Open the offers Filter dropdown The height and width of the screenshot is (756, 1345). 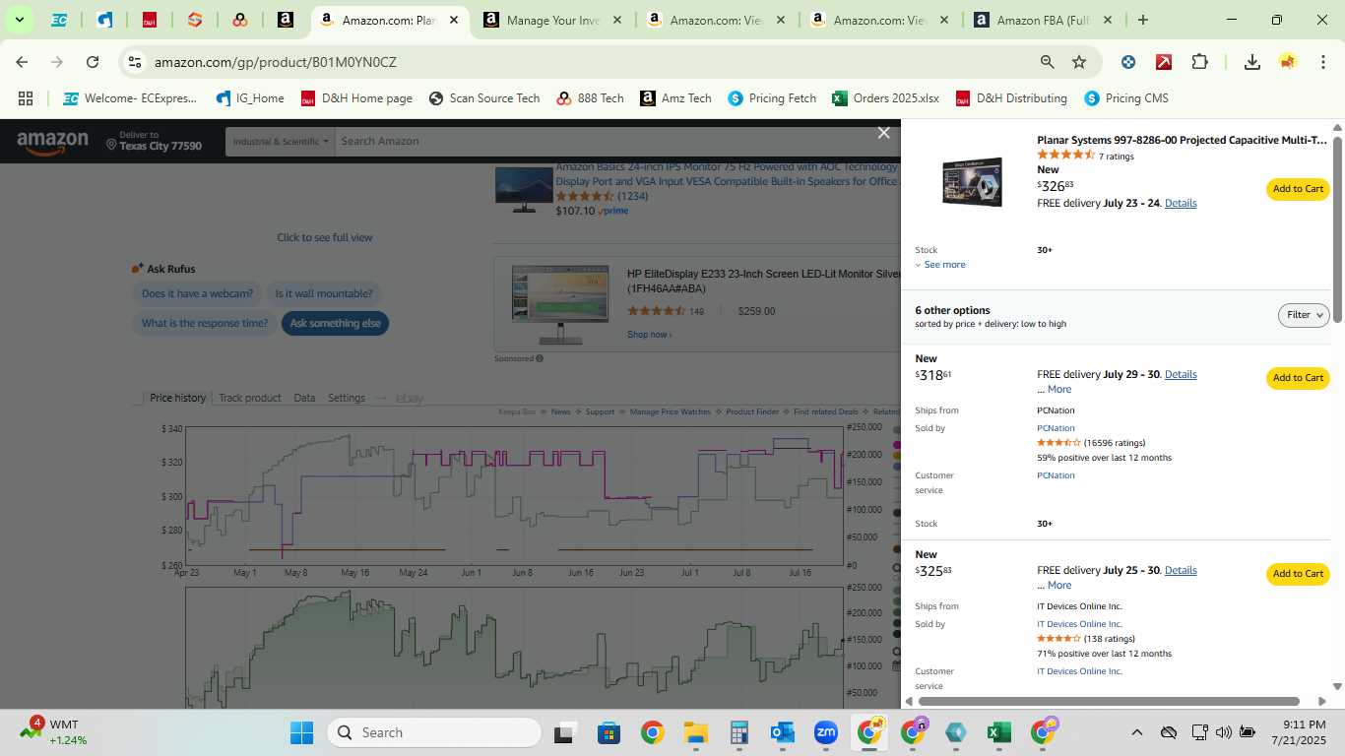pos(1304,315)
